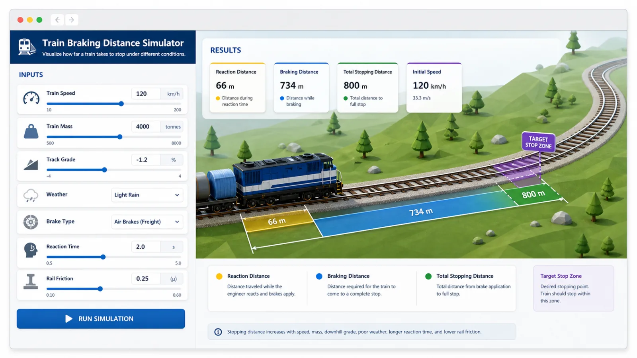Click the head icon beside Reaction Time
This screenshot has height=358, width=637.
tap(31, 250)
